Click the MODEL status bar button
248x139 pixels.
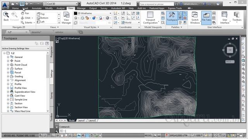pyautogui.click(x=148, y=136)
